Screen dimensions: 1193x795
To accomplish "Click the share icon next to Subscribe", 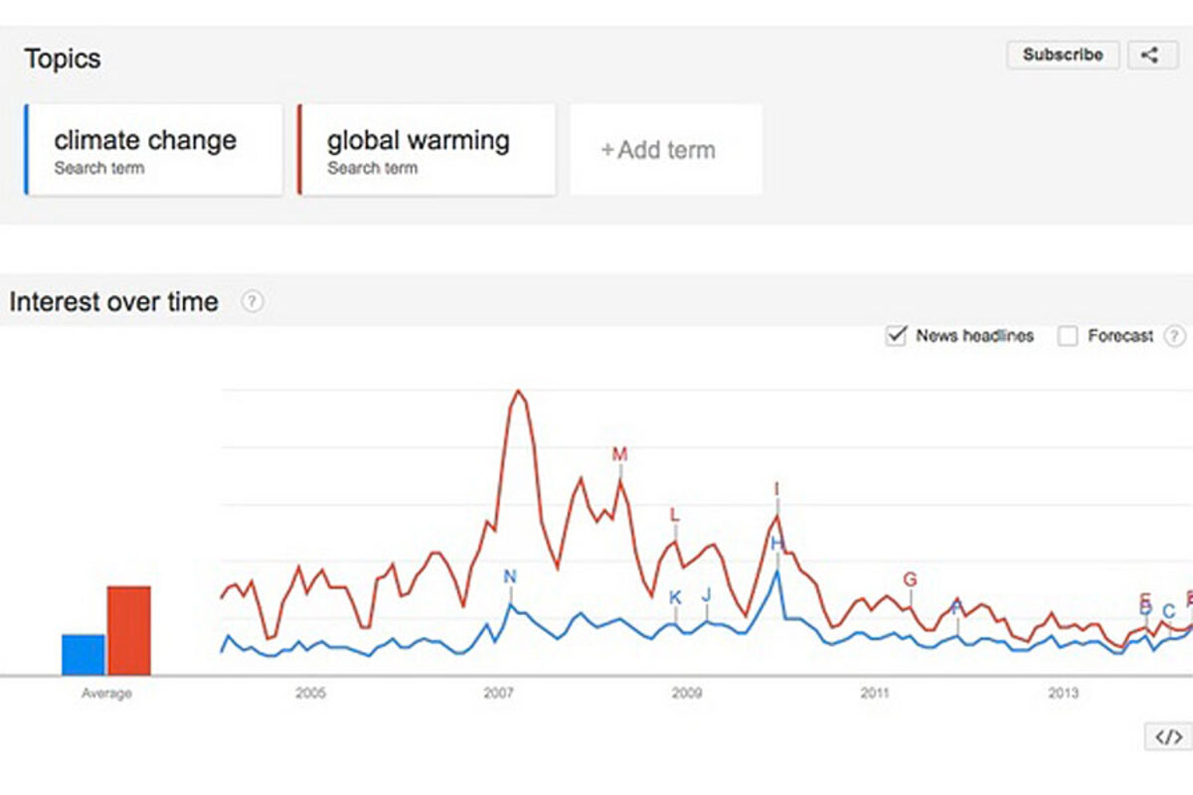I will click(x=1151, y=55).
